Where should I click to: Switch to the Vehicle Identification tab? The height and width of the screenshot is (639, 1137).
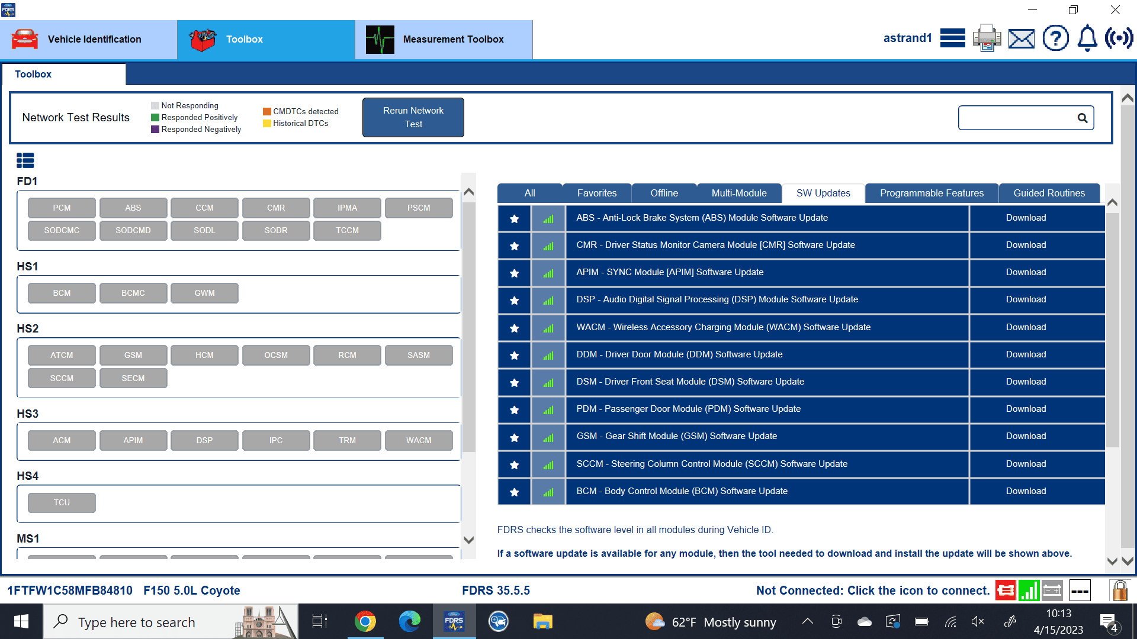(88, 39)
